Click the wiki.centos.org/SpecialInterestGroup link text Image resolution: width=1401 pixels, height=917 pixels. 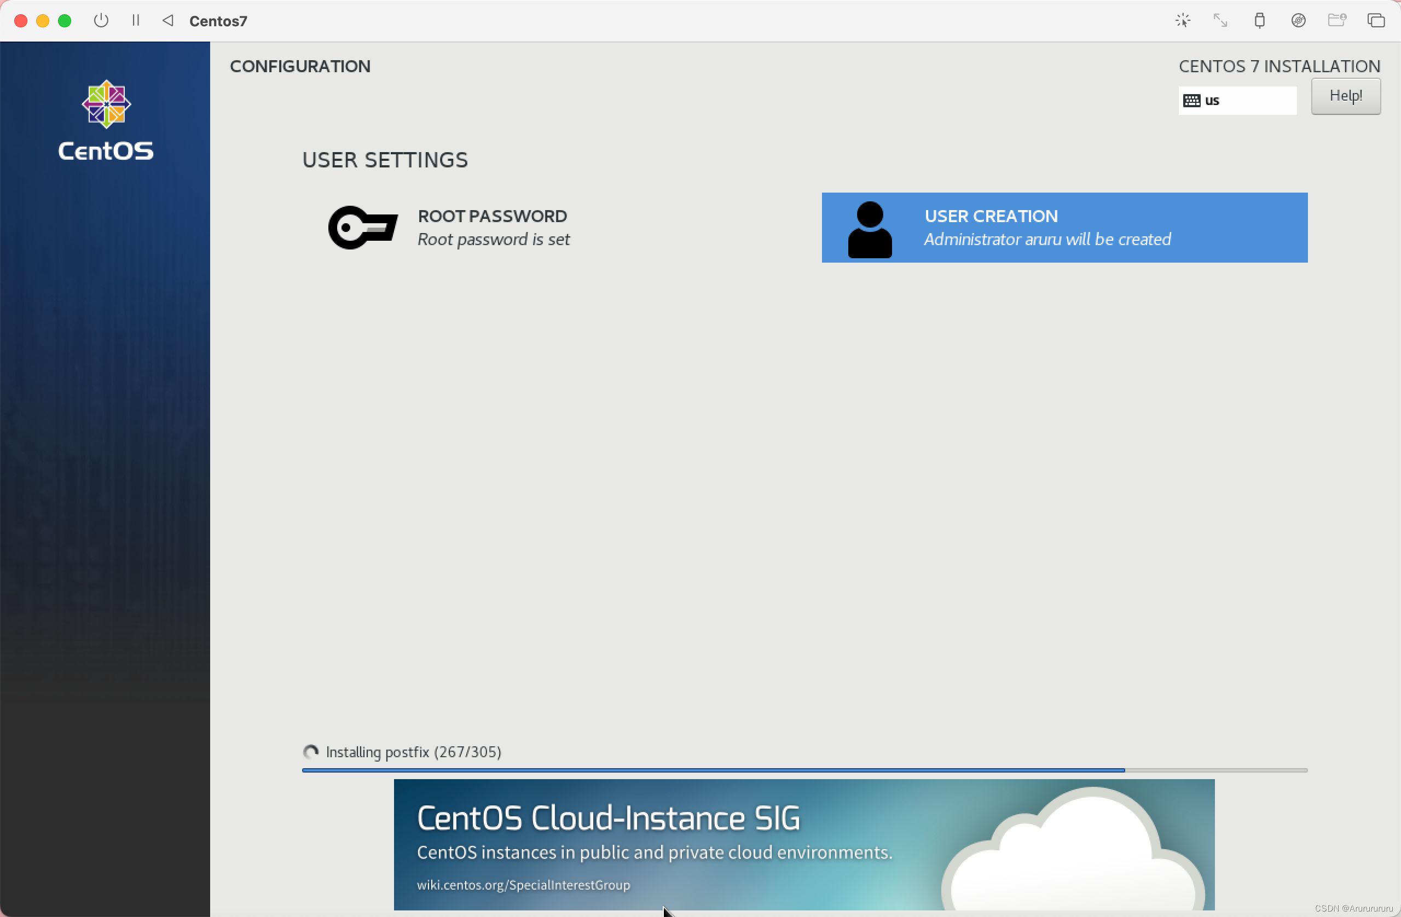(x=523, y=885)
